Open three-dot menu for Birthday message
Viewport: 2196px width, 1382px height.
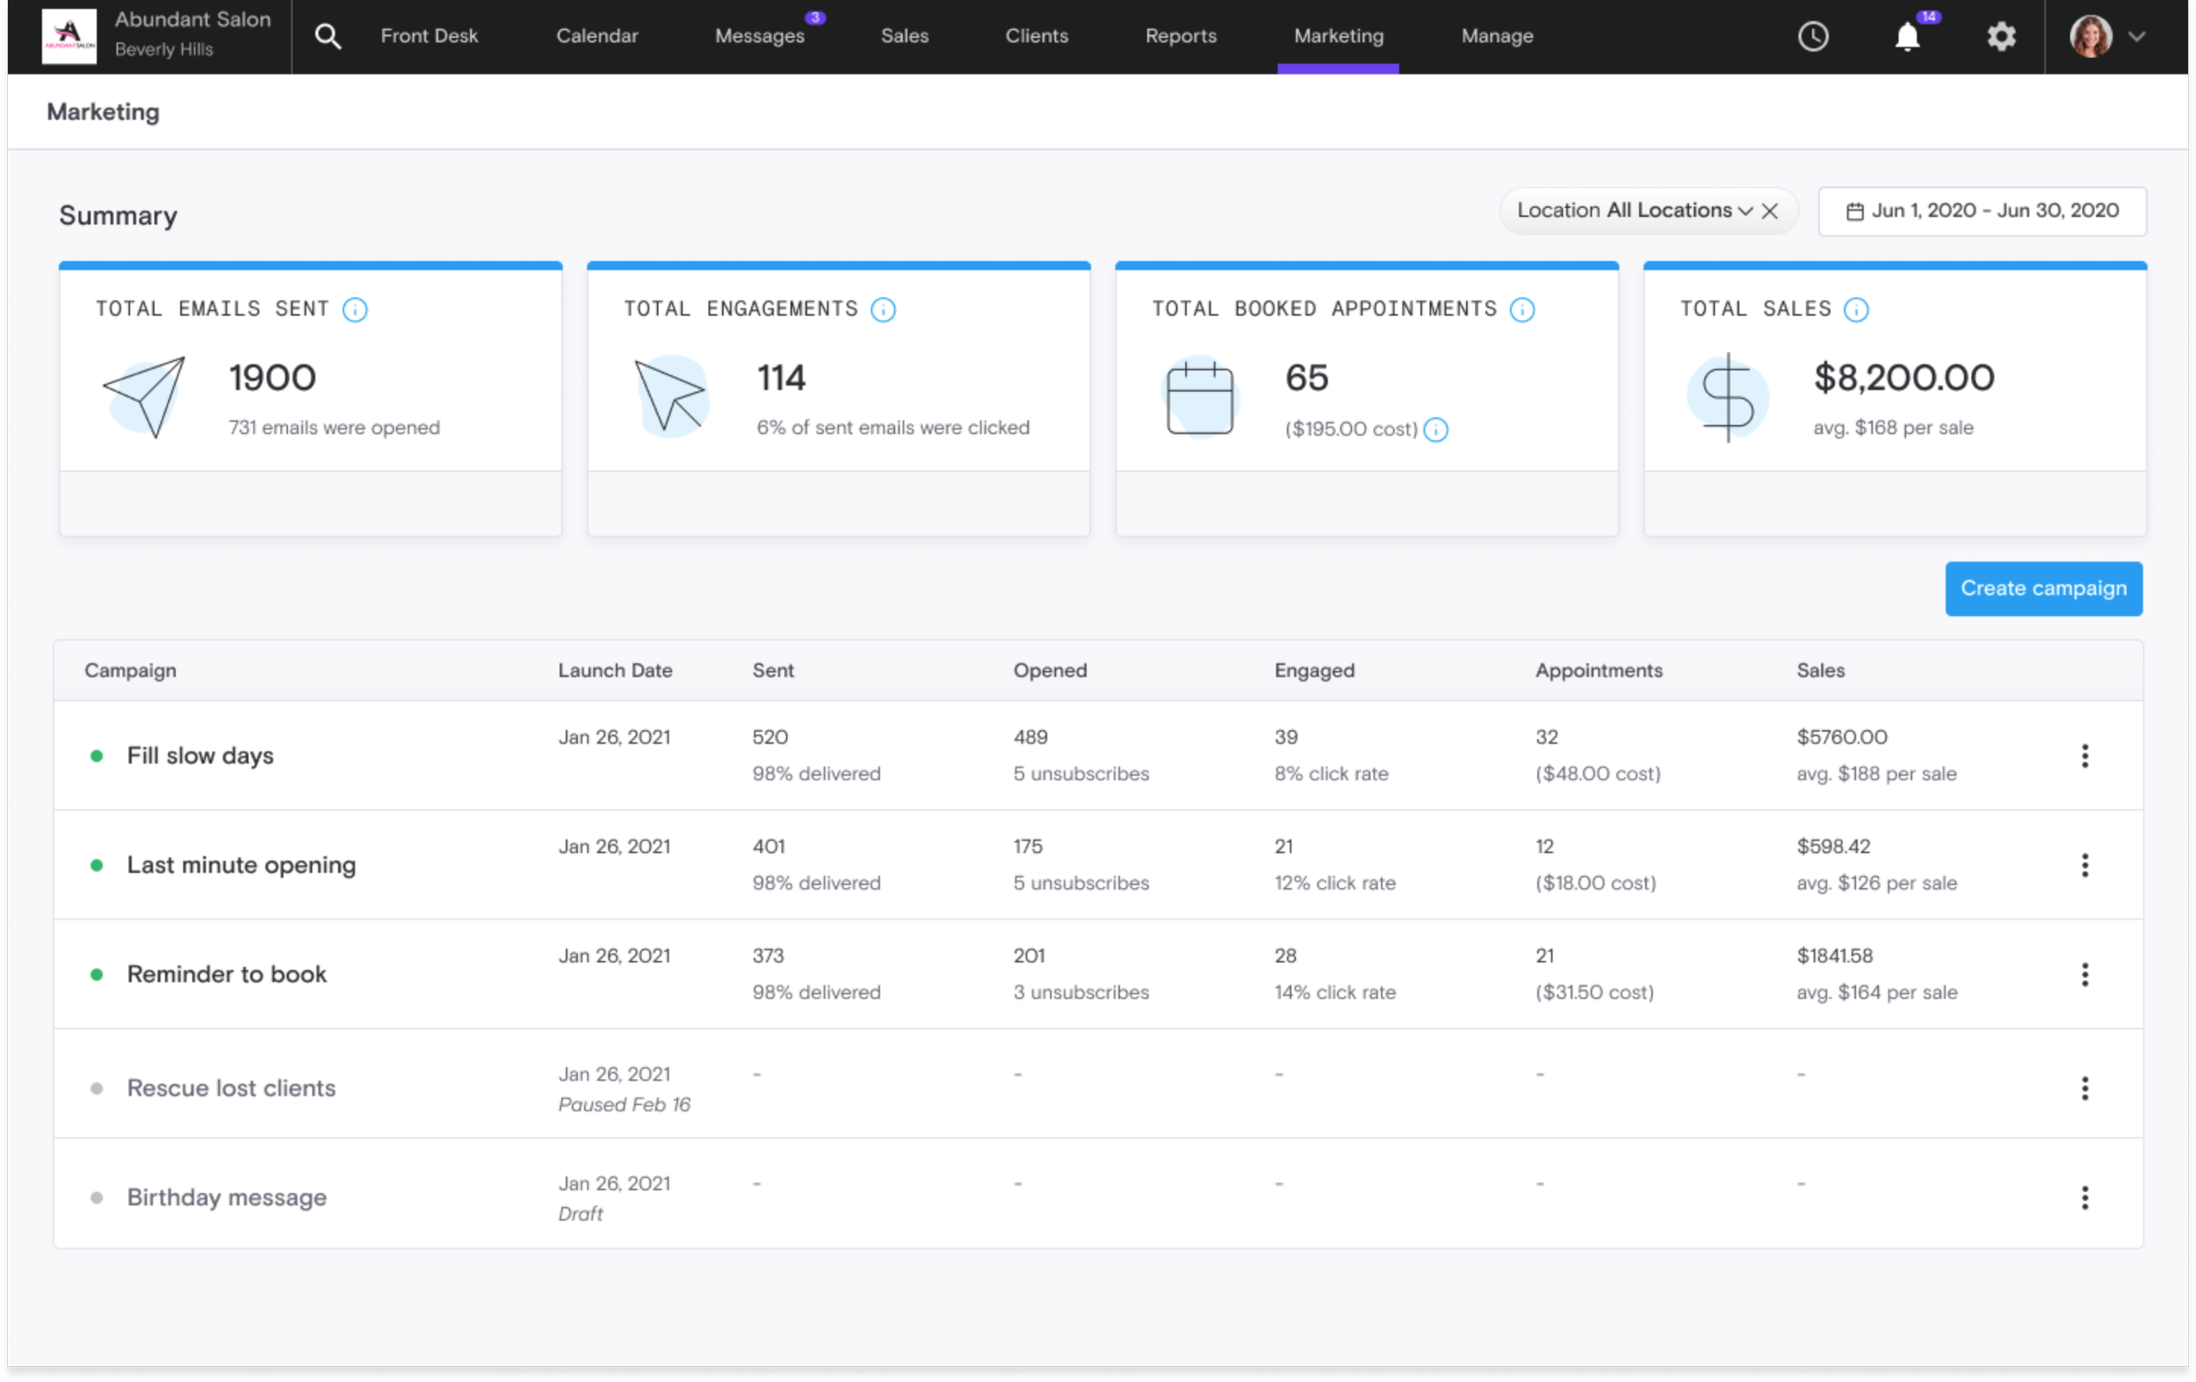[2084, 1197]
